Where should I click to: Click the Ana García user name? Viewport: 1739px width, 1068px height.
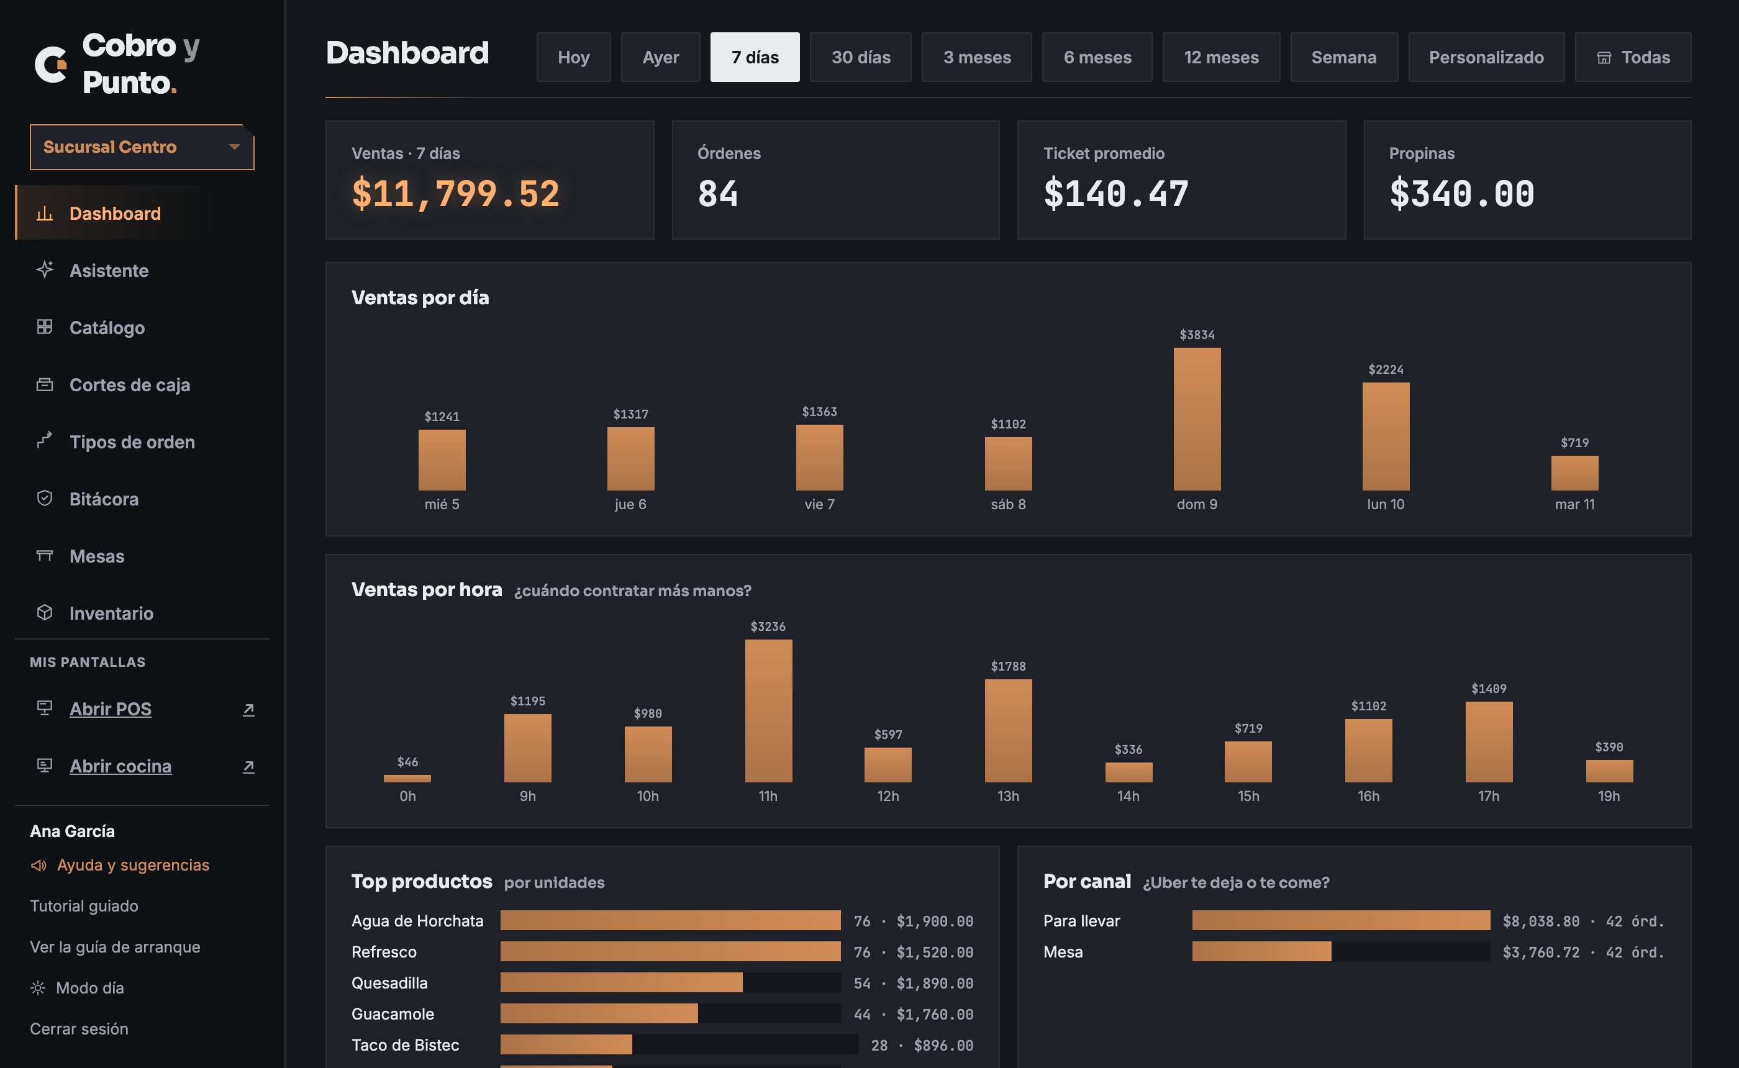pos(72,831)
